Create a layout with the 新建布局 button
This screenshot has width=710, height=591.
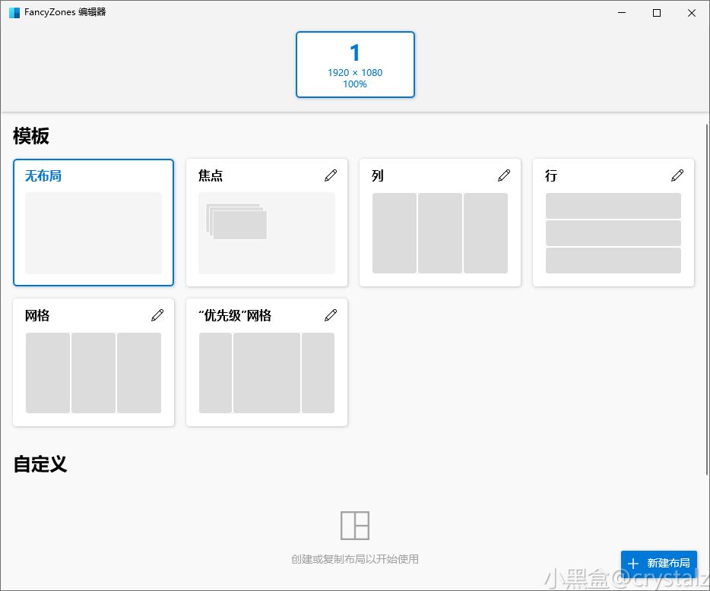pos(659,563)
